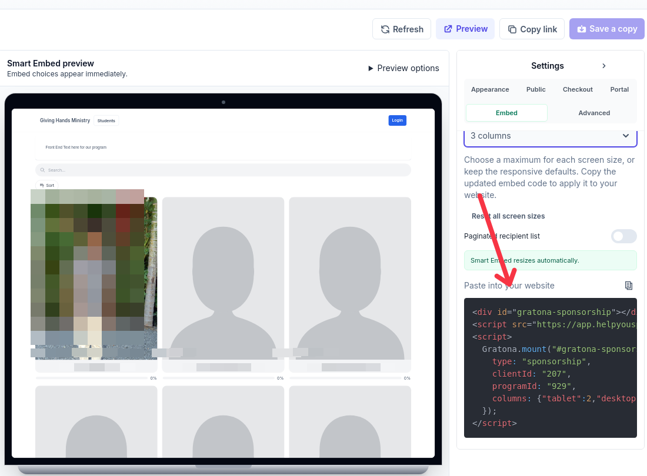Click the search magnifier icon in preview

pyautogui.click(x=42, y=170)
